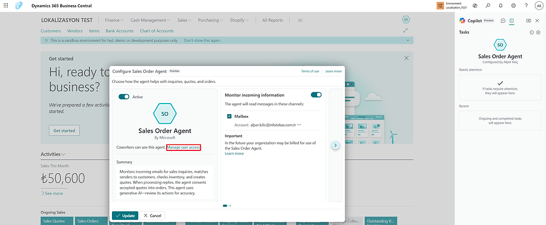Click Manage user access link
The image size is (546, 225).
[x=183, y=148]
